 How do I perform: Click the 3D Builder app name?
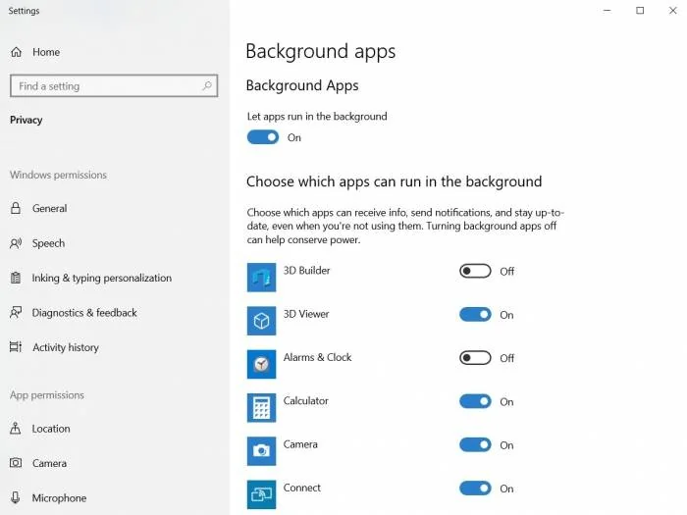point(306,270)
